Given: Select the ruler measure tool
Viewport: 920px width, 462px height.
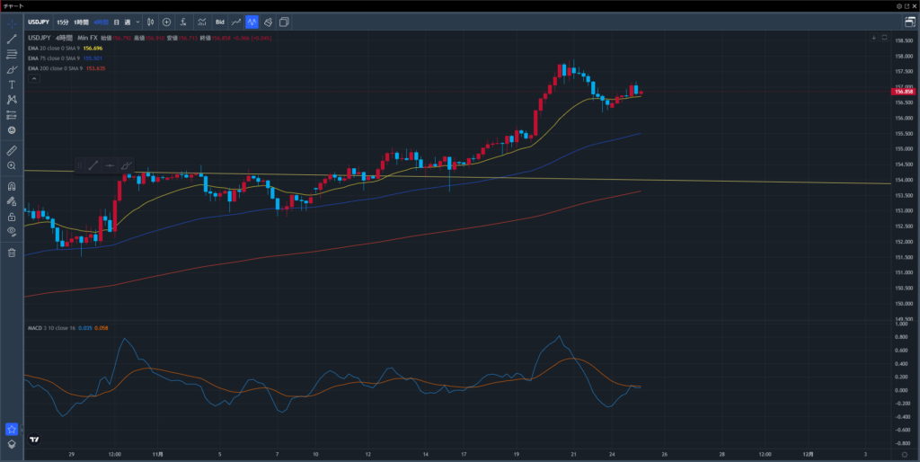Looking at the screenshot, I should point(12,150).
